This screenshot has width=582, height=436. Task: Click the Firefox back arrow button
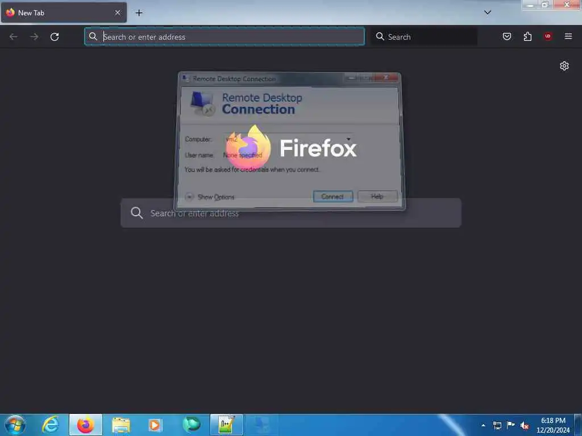(14, 37)
